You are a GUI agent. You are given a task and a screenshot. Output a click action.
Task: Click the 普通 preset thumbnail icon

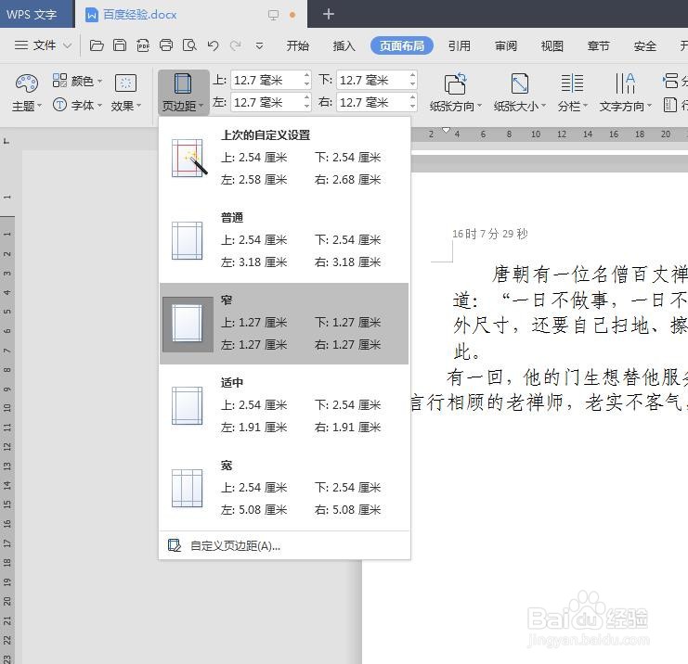pos(188,240)
